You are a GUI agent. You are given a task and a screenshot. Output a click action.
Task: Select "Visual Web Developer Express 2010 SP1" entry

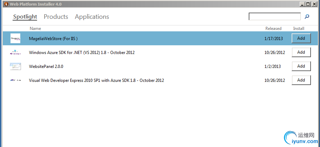click(x=97, y=80)
